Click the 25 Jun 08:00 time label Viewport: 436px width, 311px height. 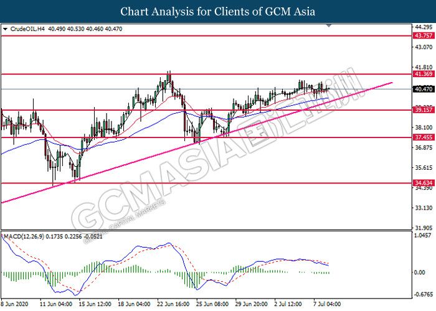[212, 304]
